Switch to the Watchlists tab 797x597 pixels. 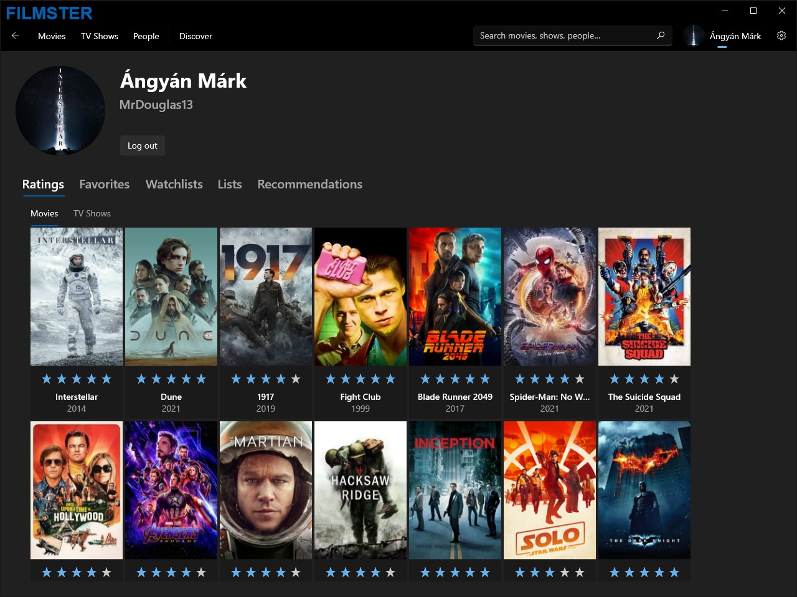tap(174, 184)
